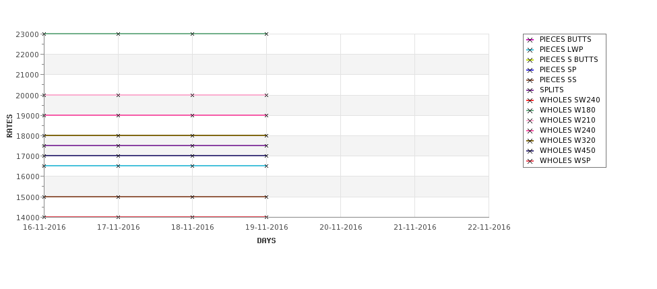Click the DAYS axis title

[x=266, y=241]
